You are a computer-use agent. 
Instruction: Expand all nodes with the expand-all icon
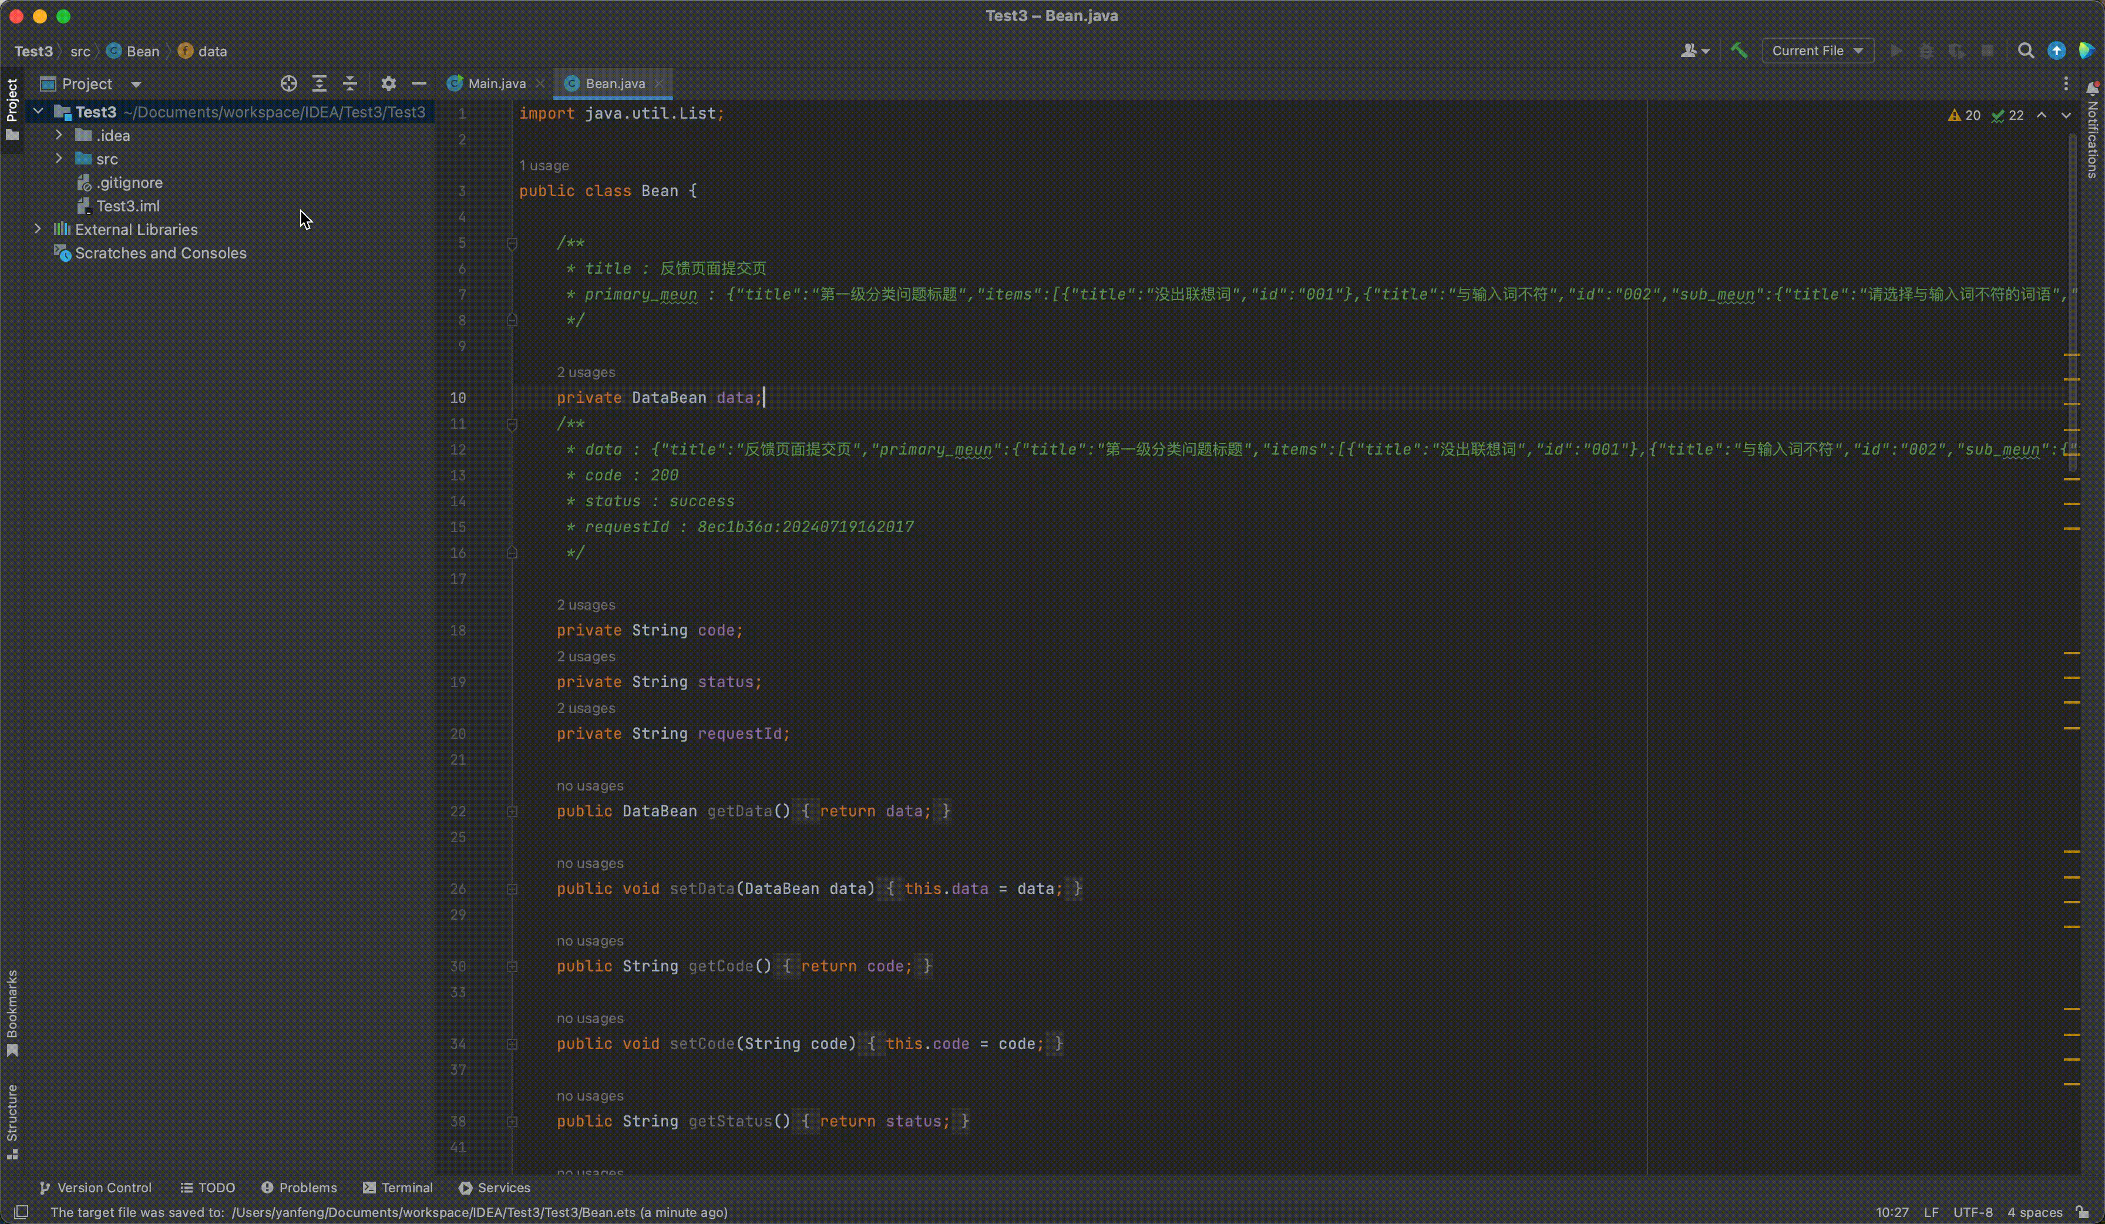[320, 83]
